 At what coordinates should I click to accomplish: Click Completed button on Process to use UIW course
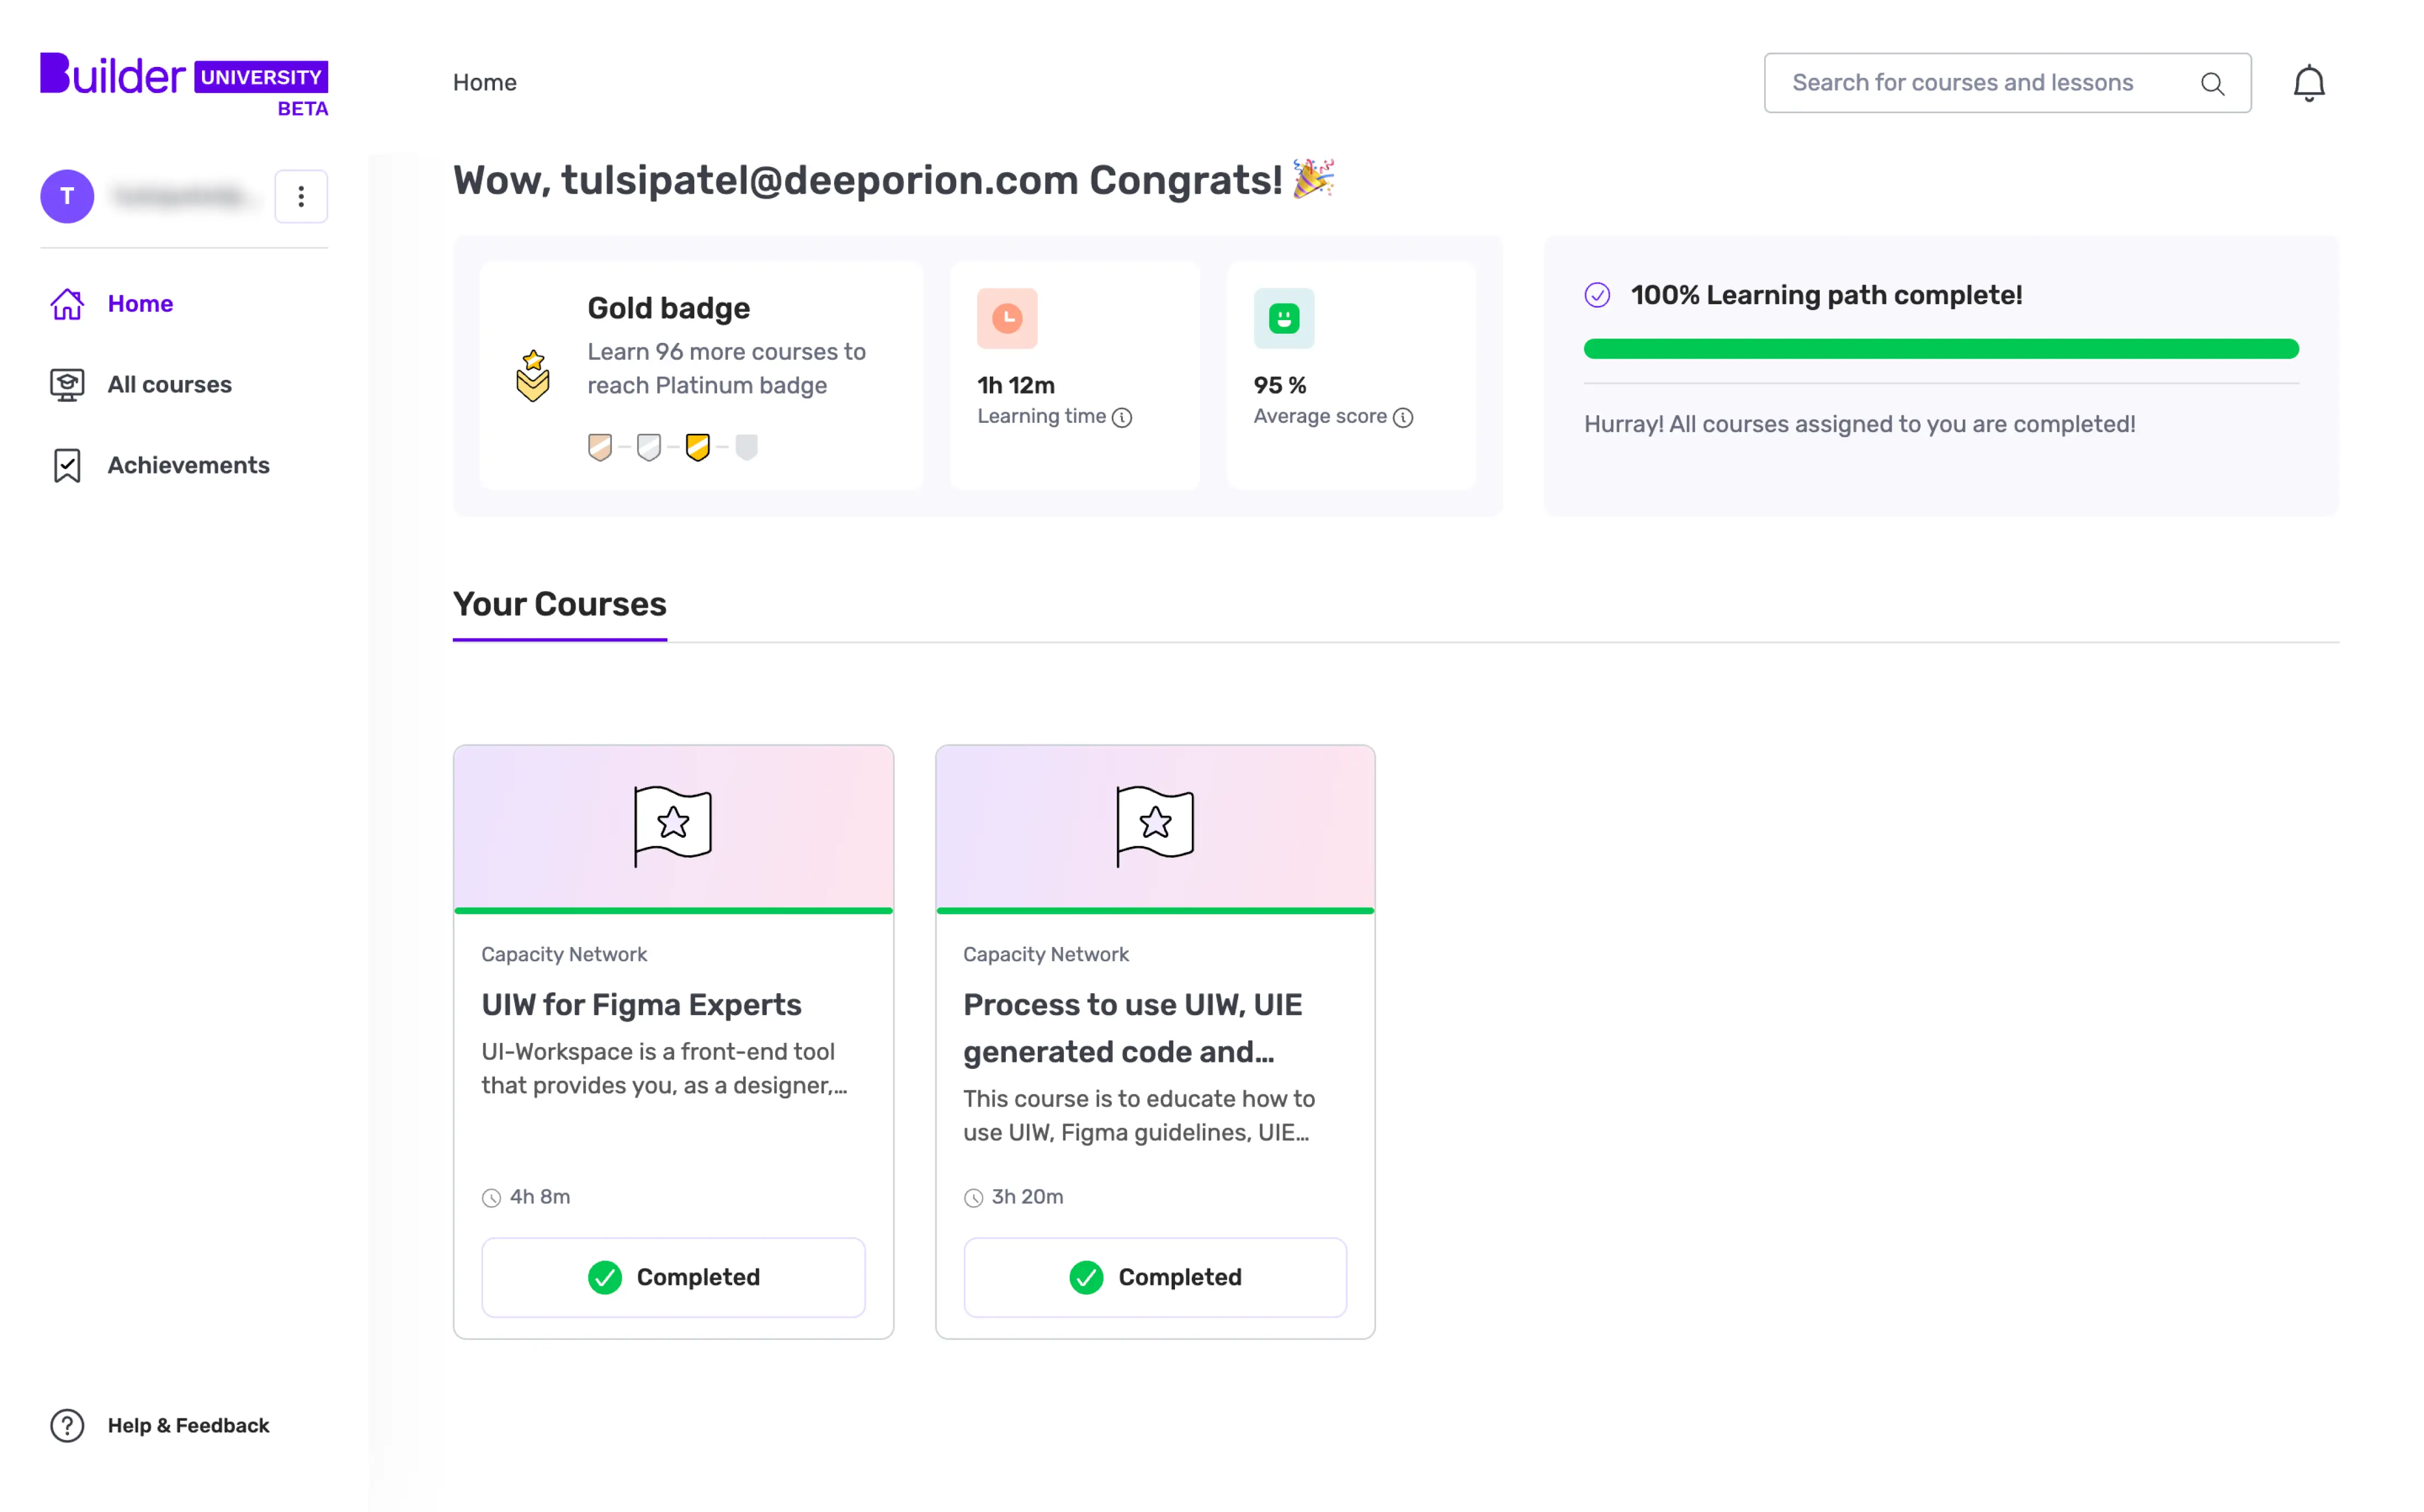[1154, 1277]
